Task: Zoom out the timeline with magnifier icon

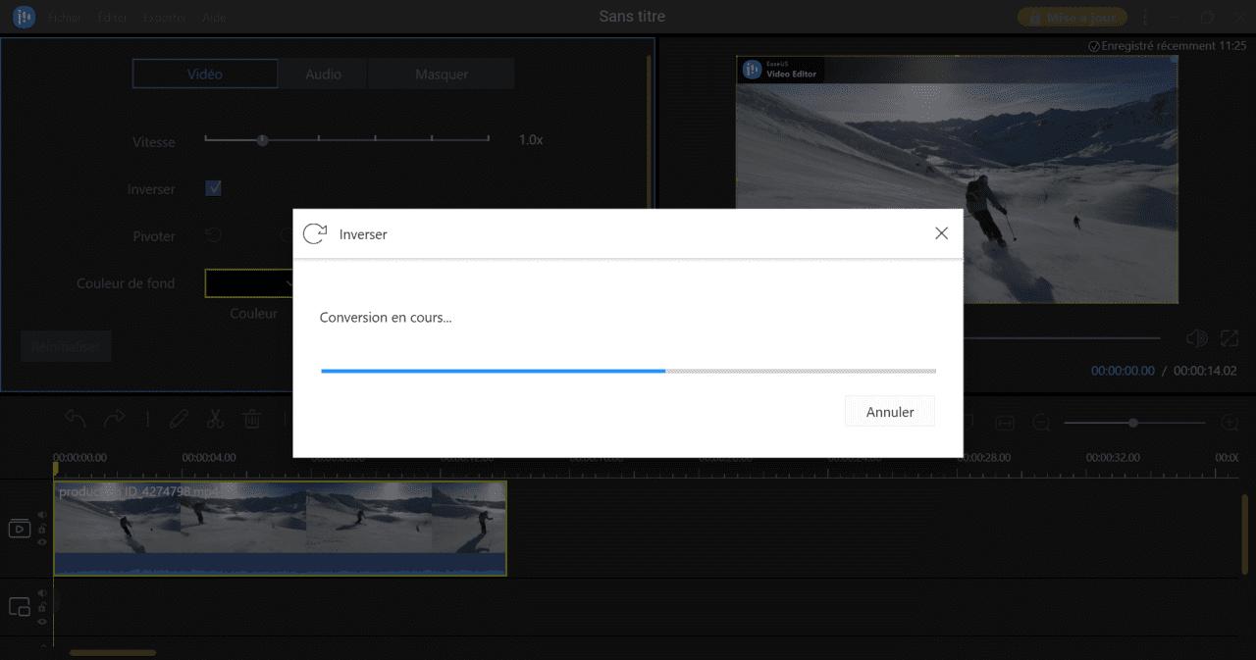Action: (x=1040, y=423)
